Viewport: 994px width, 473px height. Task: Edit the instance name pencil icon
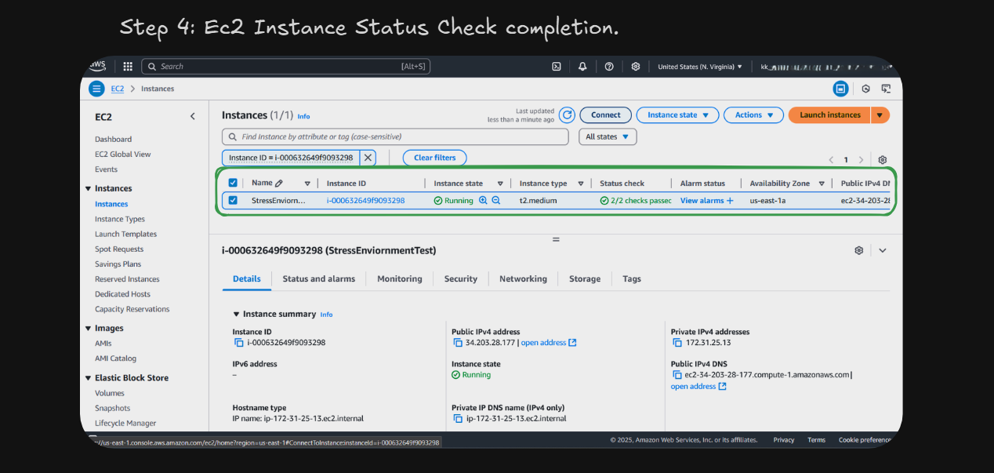[279, 183]
